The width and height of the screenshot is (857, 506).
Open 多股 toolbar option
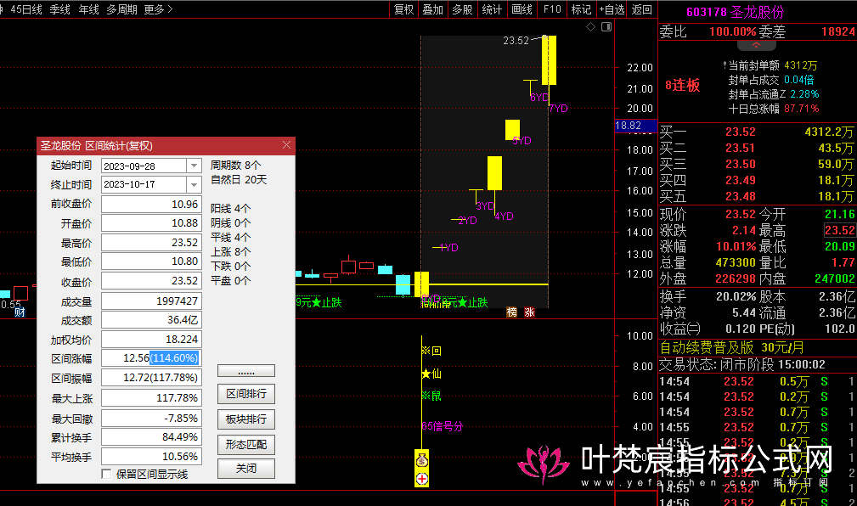point(462,9)
